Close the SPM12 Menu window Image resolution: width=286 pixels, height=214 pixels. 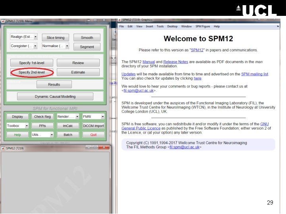pos(104,20)
